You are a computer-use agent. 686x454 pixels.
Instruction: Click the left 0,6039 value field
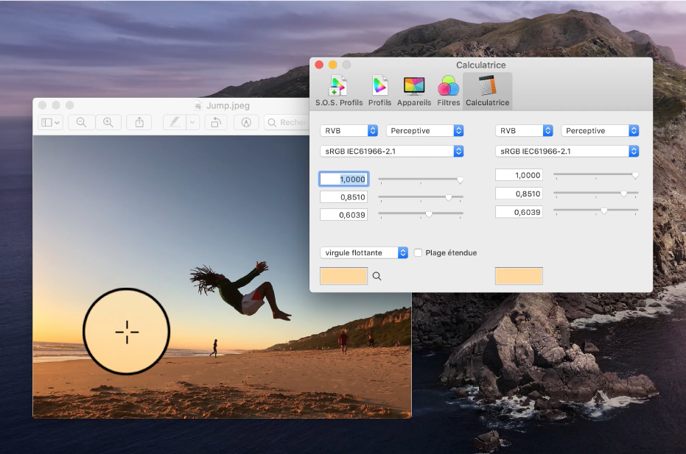pyautogui.click(x=344, y=215)
